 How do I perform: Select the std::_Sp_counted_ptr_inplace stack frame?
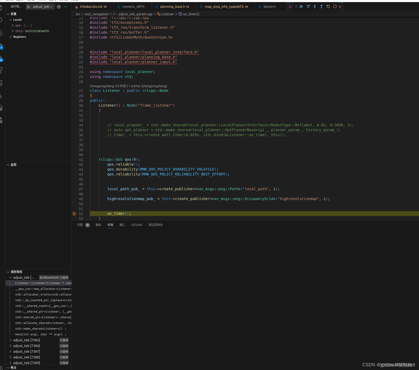[x=38, y=300]
